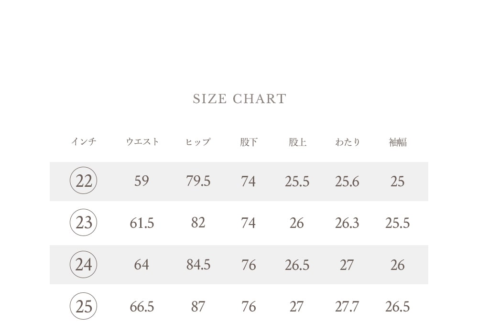Click the circled size 23 badge

(84, 222)
